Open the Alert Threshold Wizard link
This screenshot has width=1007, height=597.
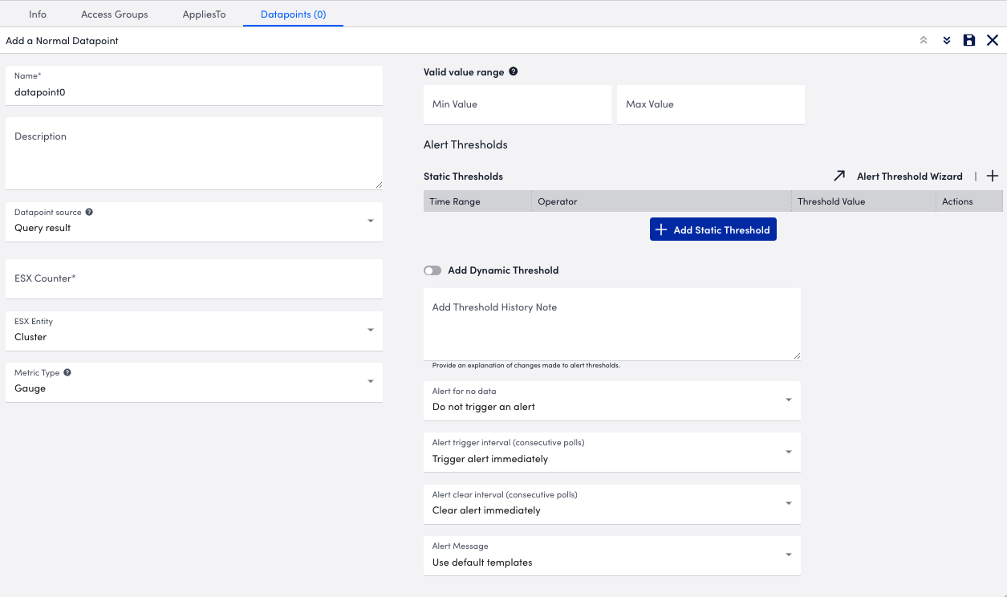909,177
